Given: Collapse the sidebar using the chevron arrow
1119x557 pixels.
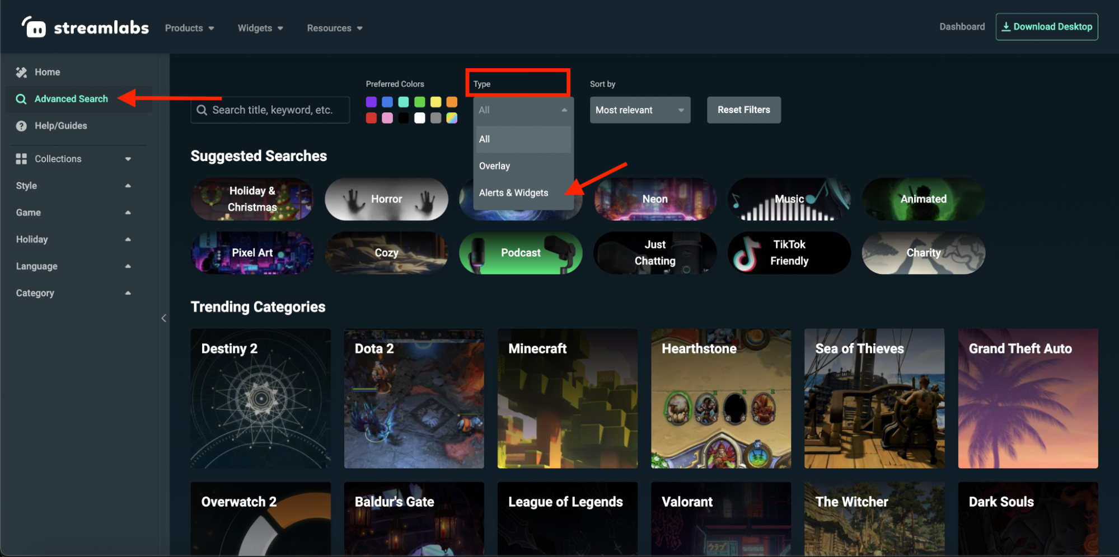Looking at the screenshot, I should pos(164,318).
